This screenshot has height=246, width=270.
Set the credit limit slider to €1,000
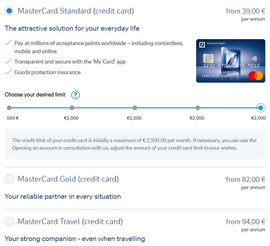72,108
